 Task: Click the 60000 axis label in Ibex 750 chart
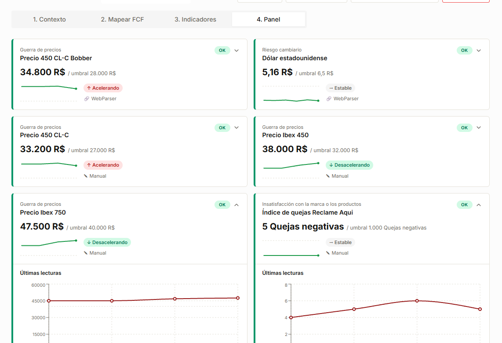pyautogui.click(x=38, y=285)
